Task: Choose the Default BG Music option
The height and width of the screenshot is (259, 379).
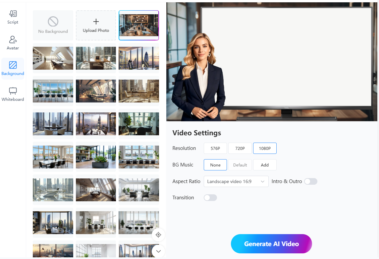Action: tap(240, 165)
